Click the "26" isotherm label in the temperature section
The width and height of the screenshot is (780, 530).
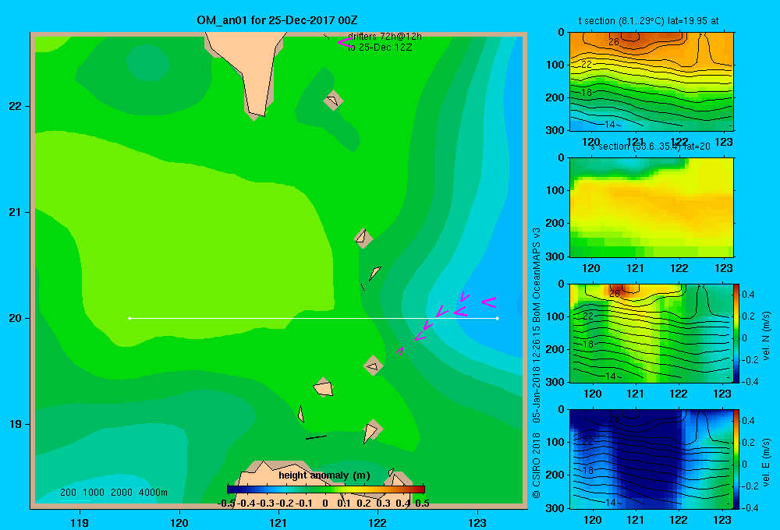click(614, 42)
